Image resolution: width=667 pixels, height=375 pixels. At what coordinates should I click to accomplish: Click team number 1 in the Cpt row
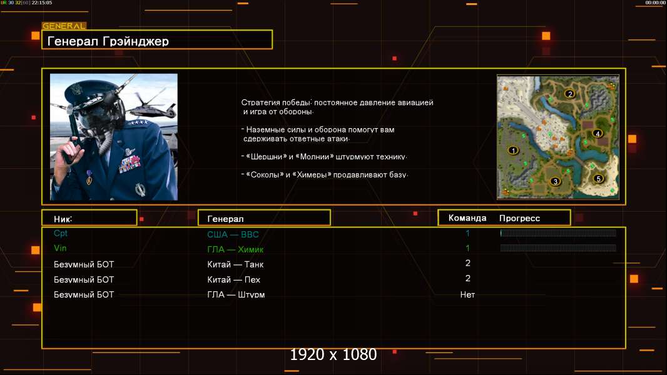pos(467,233)
